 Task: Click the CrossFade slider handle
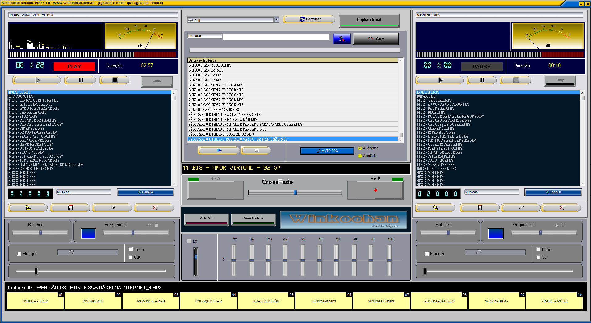coord(295,193)
